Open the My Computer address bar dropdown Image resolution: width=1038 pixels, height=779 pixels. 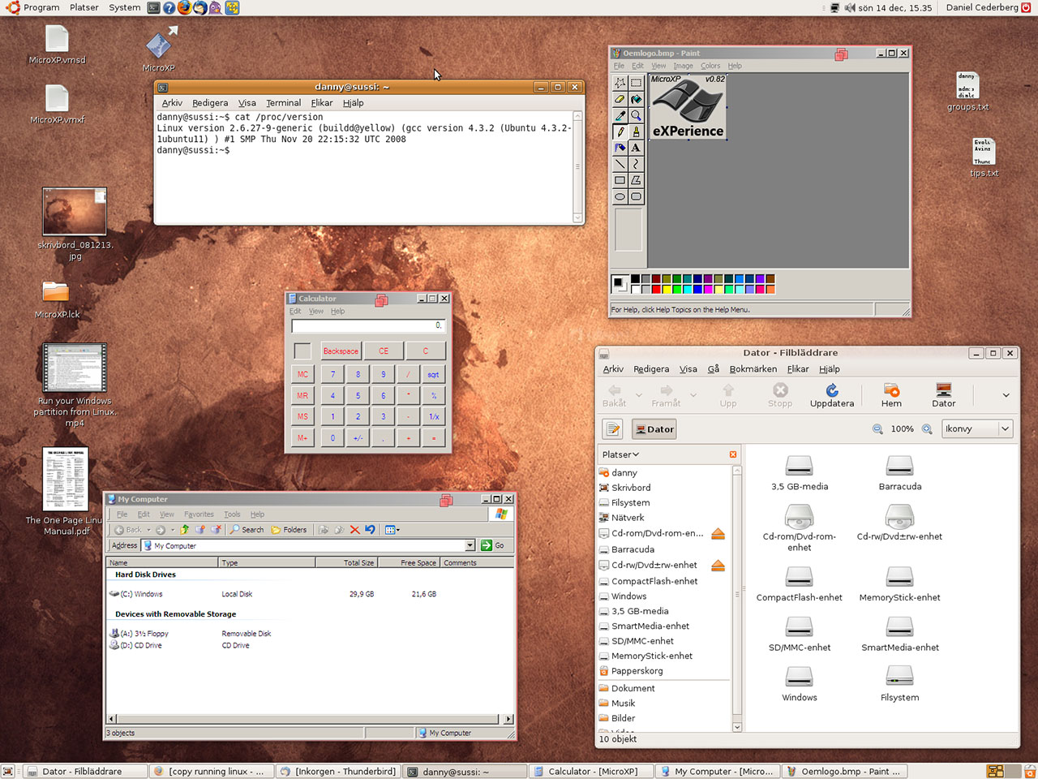(470, 545)
